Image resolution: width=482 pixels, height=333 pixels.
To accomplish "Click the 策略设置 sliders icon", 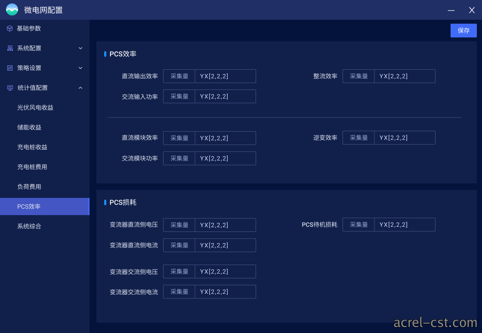I will [10, 68].
